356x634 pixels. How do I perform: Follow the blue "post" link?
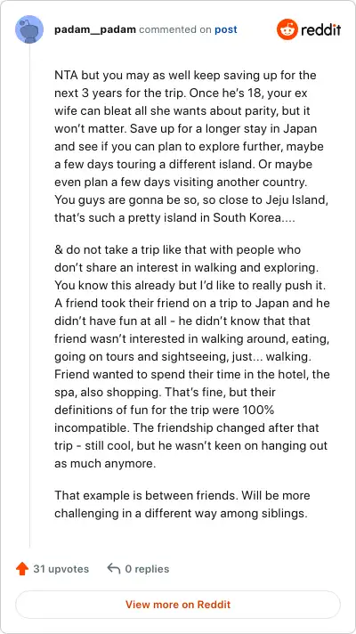(226, 30)
